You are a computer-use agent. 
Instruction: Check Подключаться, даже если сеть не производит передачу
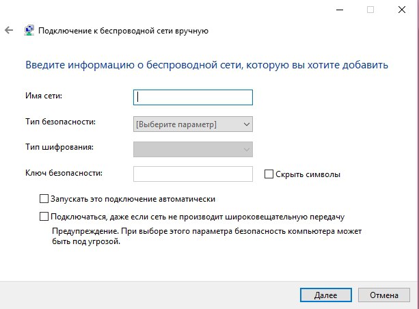coord(44,217)
